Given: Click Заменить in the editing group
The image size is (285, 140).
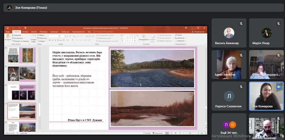Looking at the screenshot, I should click(x=180, y=38).
